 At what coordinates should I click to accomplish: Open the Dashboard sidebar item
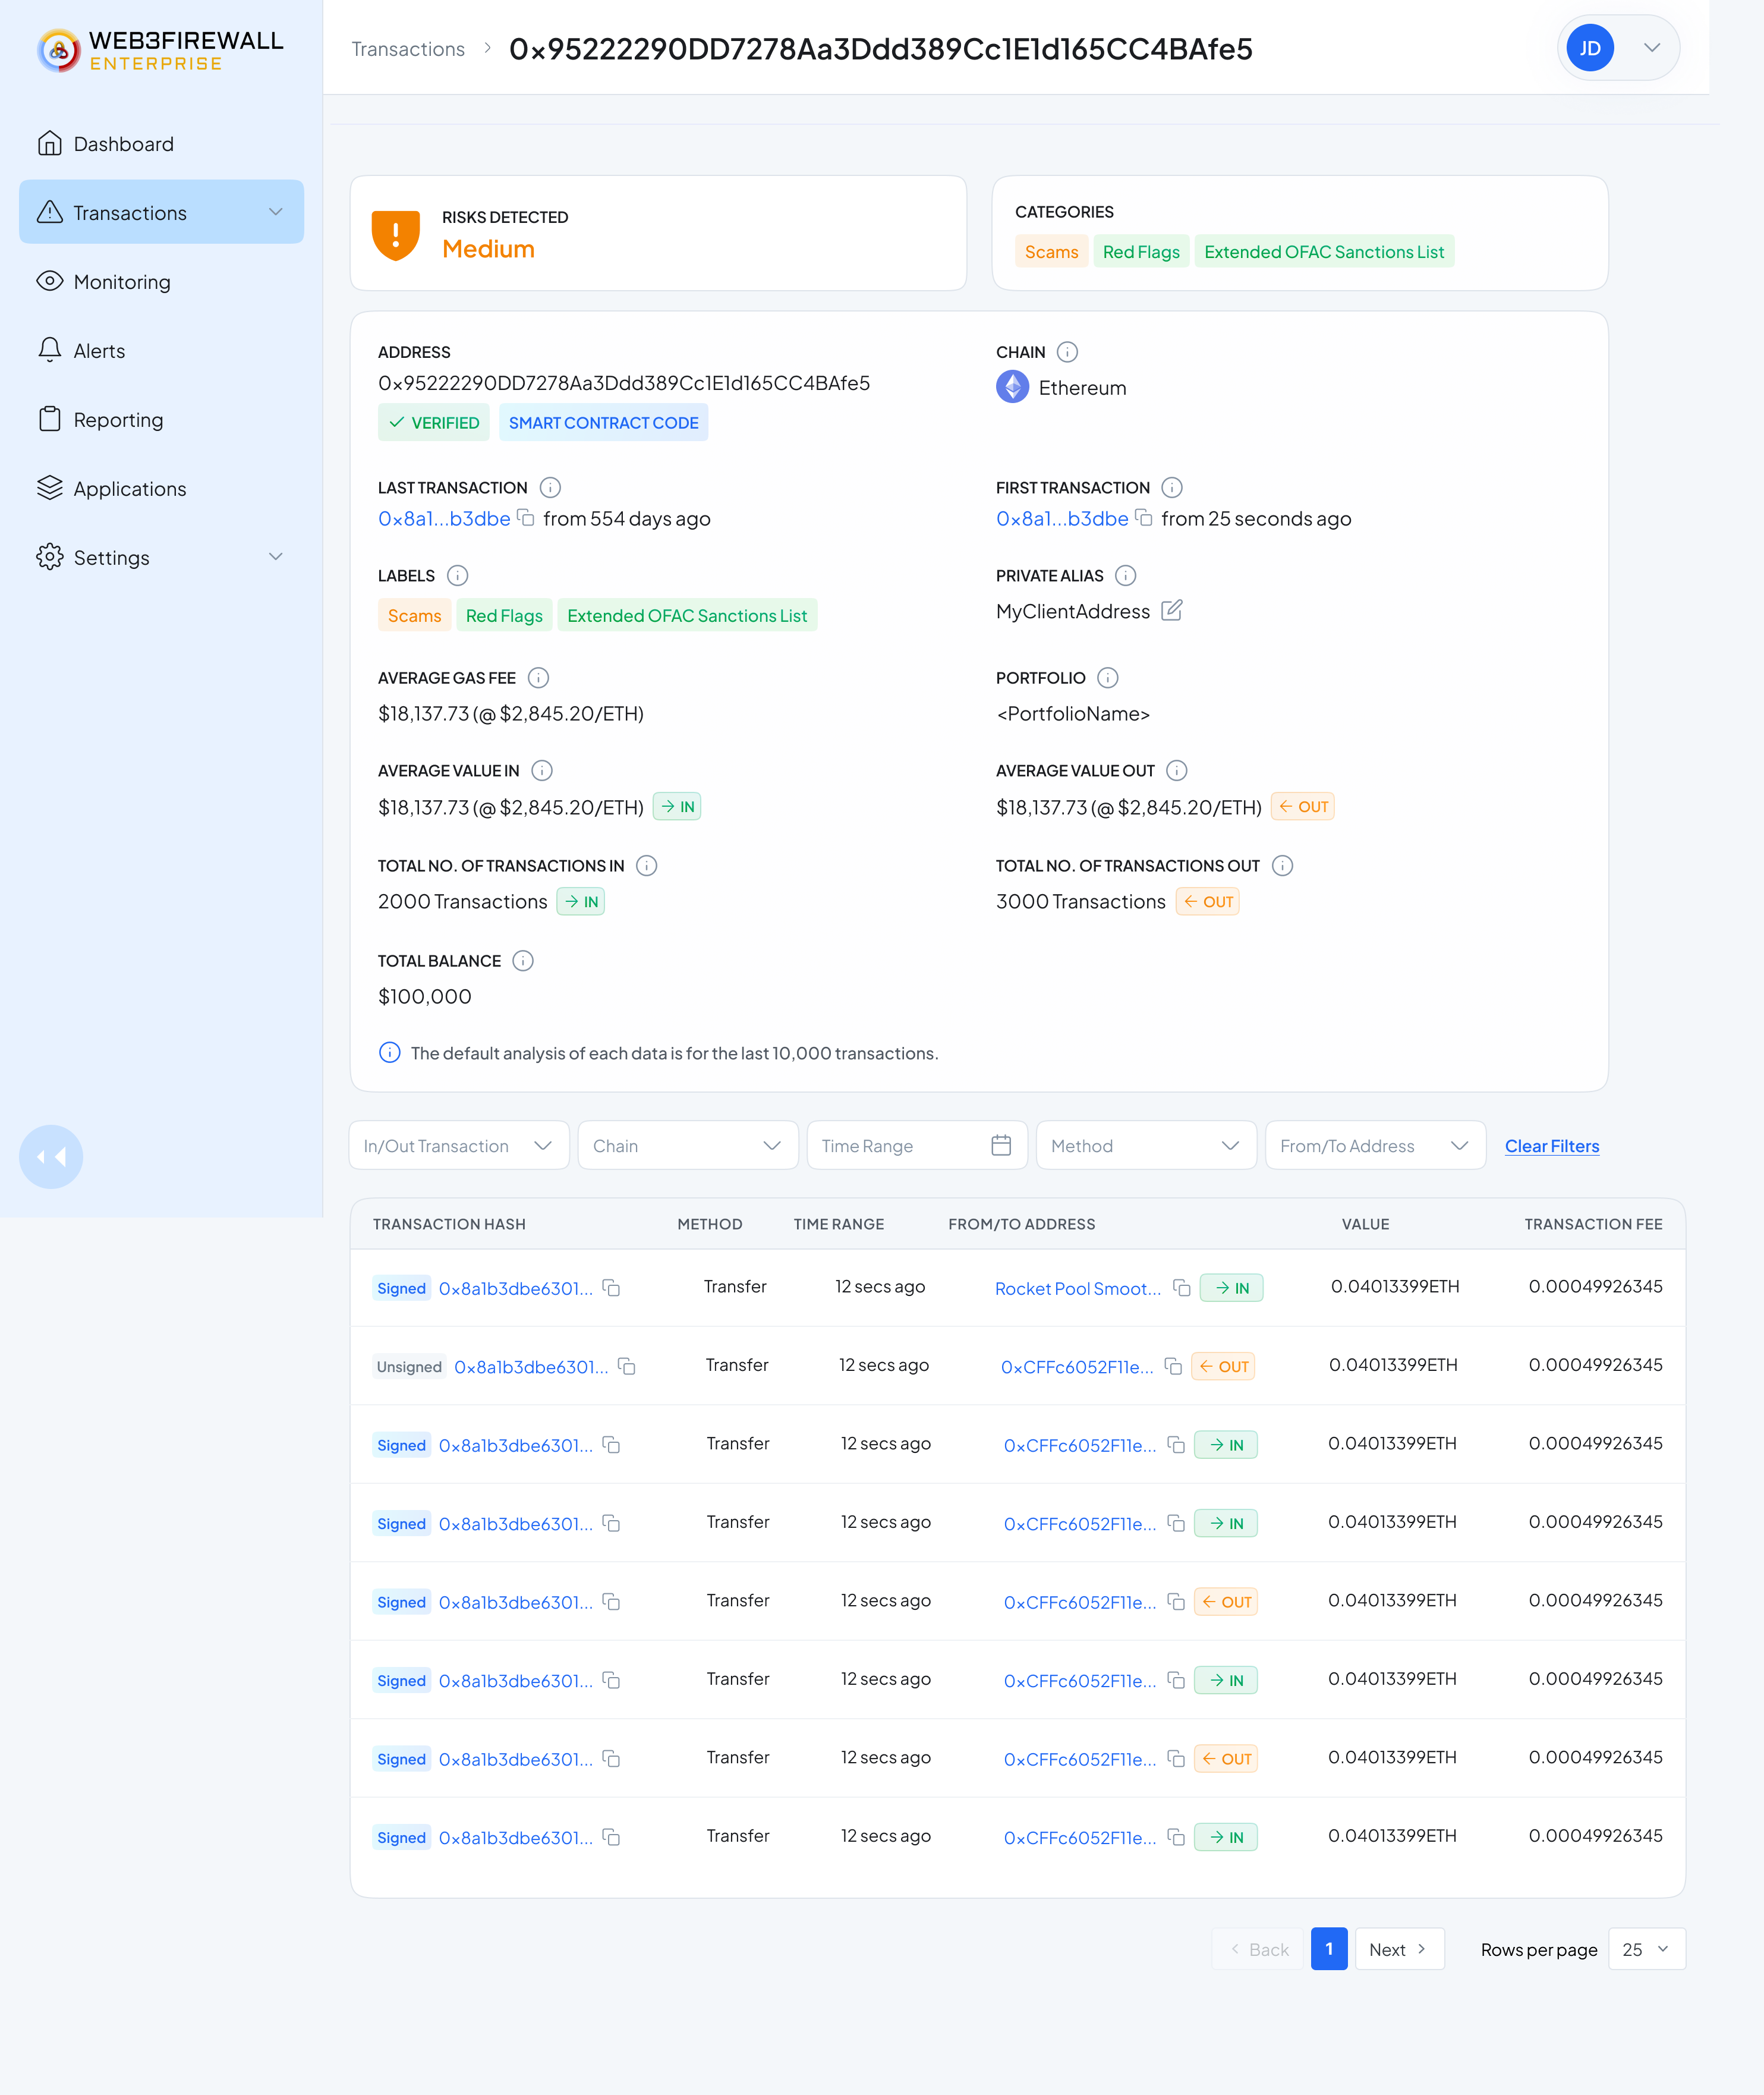coord(161,144)
